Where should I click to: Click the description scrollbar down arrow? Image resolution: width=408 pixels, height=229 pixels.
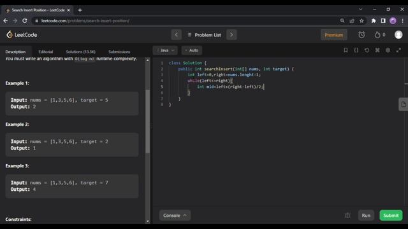click(x=147, y=221)
